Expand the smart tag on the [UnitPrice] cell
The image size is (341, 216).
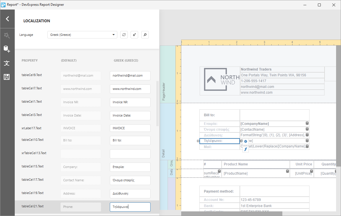[312, 171]
